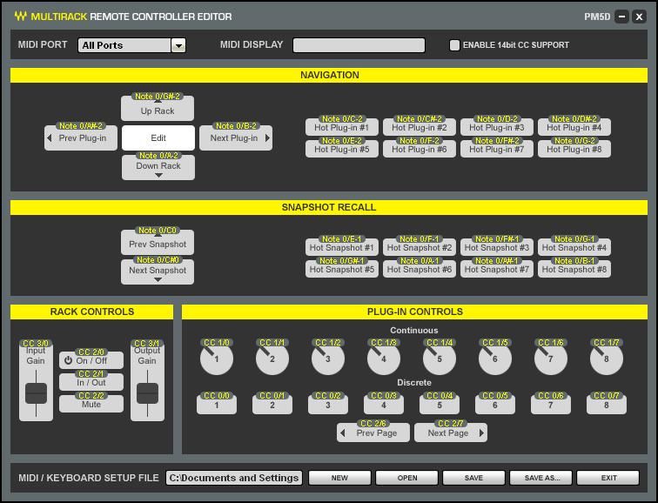
Task: Assign Hot Plug-in #5 button
Action: point(341,149)
